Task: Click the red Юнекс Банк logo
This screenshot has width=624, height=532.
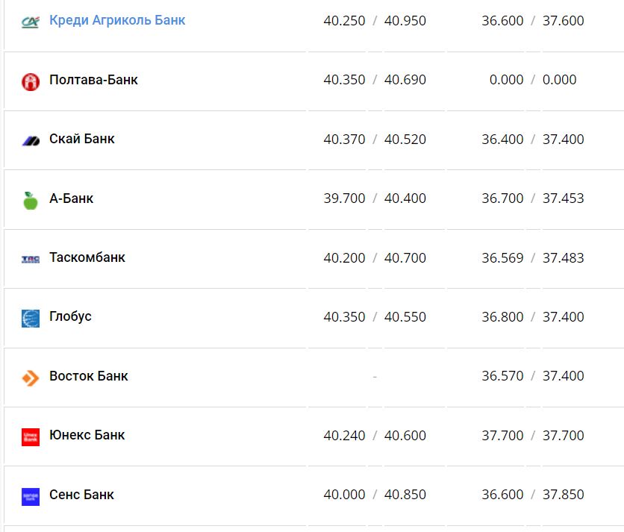Action: click(x=31, y=436)
